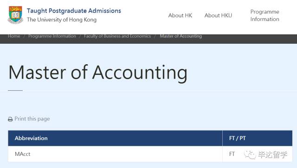Image resolution: width=297 pixels, height=168 pixels.
Task: Open Programme Information breadcrumb link
Action: click(x=52, y=36)
